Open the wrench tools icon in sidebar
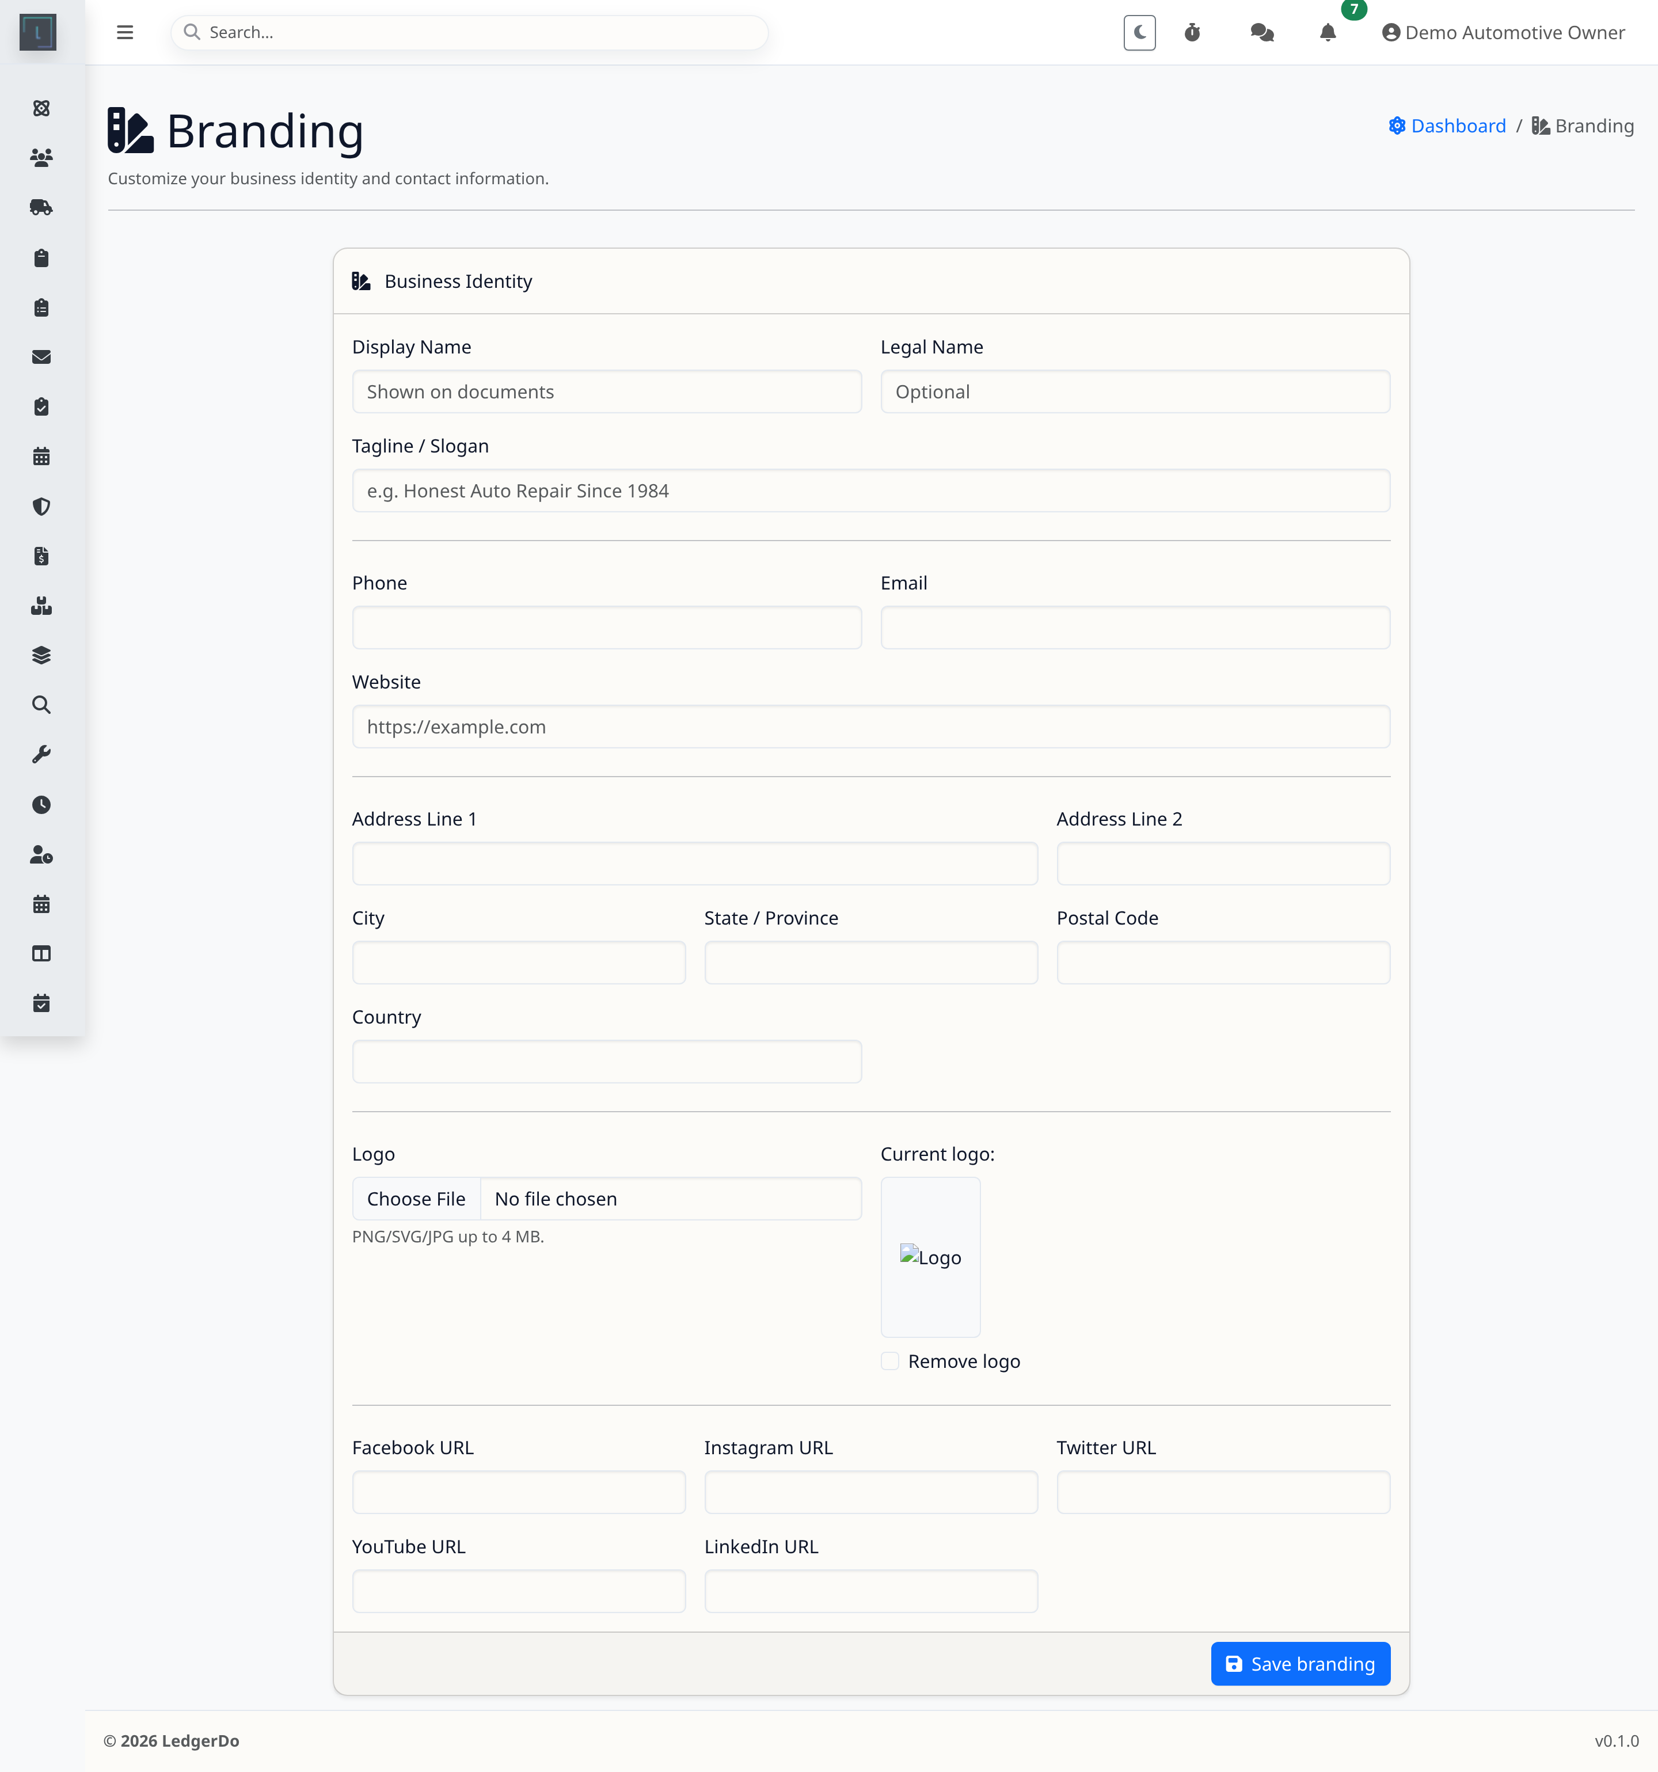1658x1772 pixels. click(41, 755)
